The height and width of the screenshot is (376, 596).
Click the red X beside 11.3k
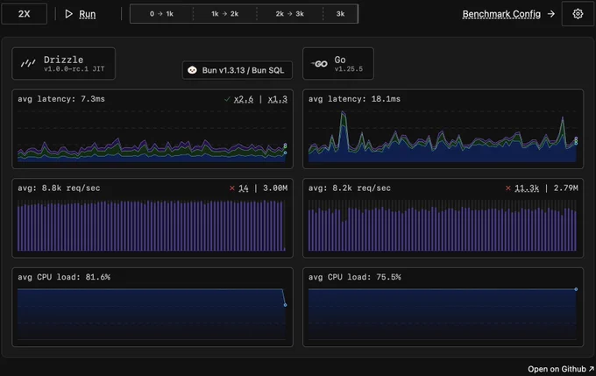pyautogui.click(x=507, y=188)
